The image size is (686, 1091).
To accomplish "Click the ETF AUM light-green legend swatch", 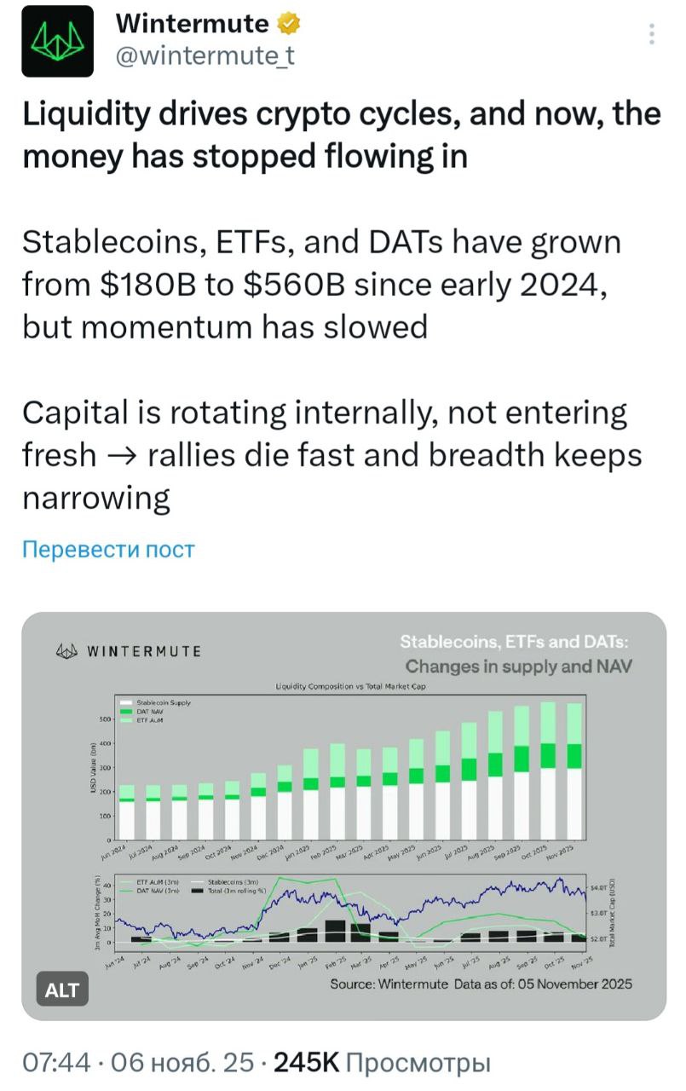I will click(x=126, y=719).
